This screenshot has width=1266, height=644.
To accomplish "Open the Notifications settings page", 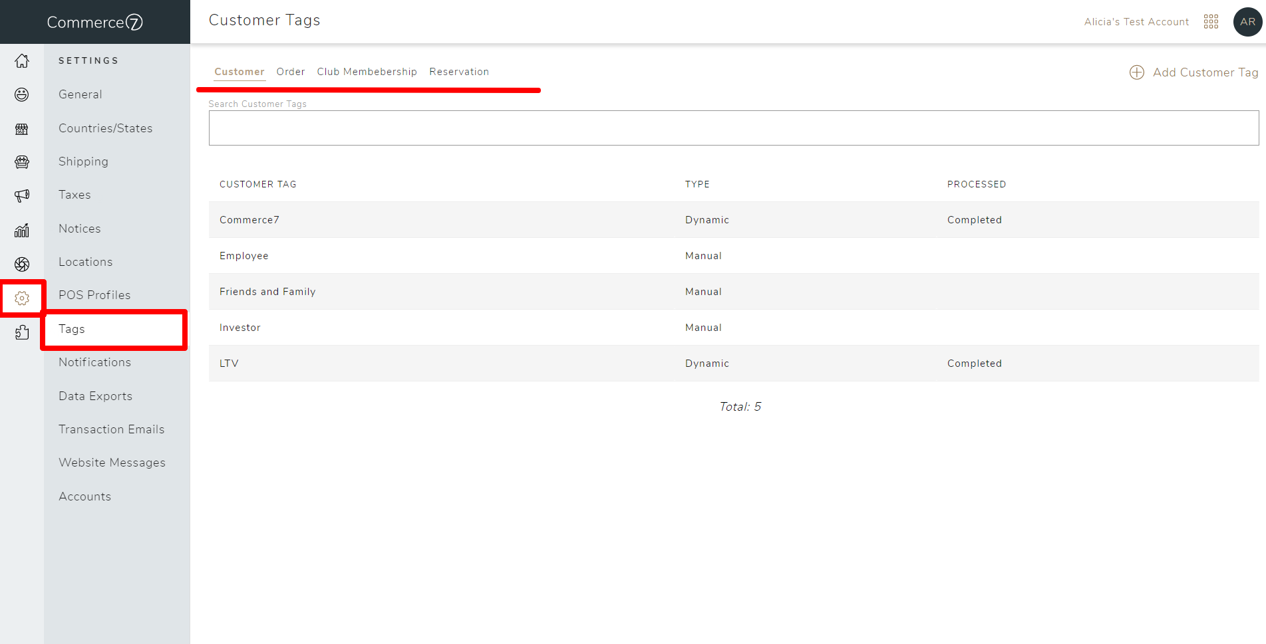I will 94,362.
